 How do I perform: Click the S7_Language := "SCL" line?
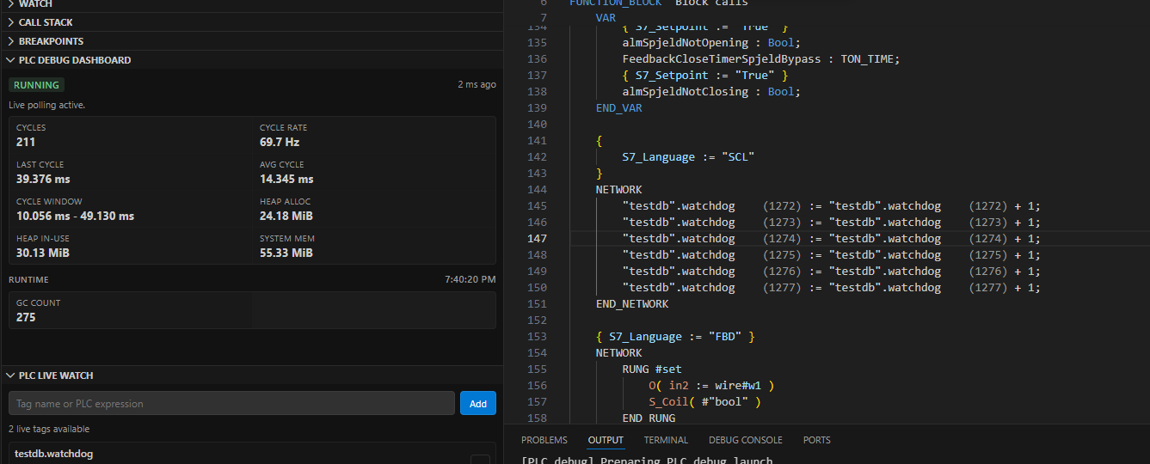tap(688, 157)
